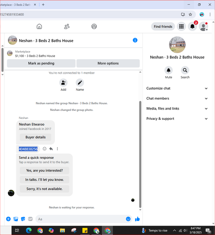Open more actions plus icon in composer

(8, 219)
